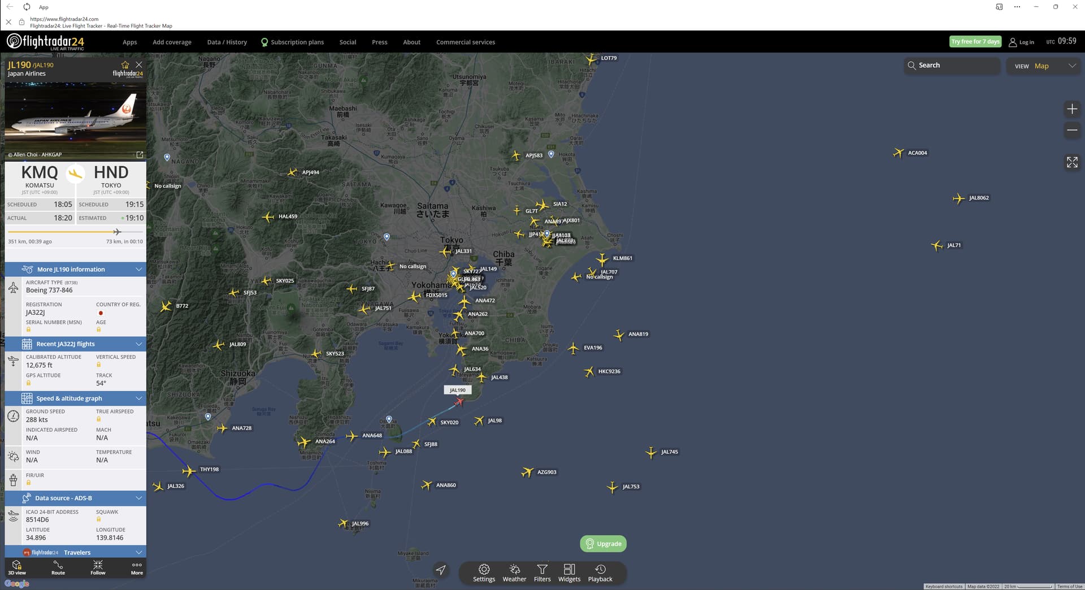Screen dimensions: 1085x590
Task: Toggle the locked 3D view option
Action: pos(18,567)
